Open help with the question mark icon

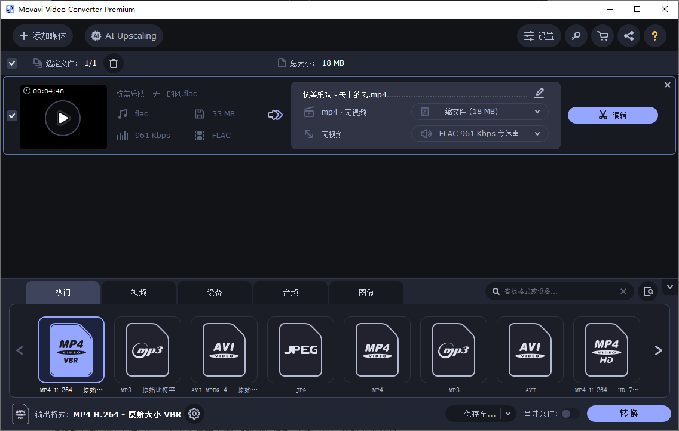click(x=654, y=36)
